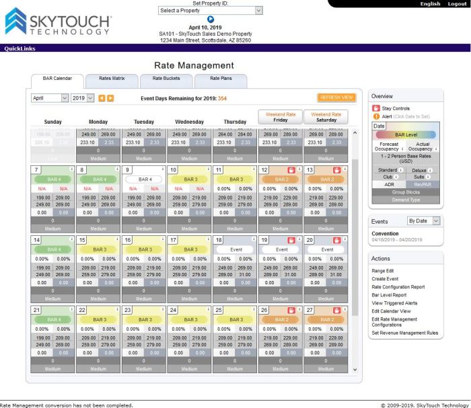
Task: Go to previous month with left arrow
Action: (102, 98)
